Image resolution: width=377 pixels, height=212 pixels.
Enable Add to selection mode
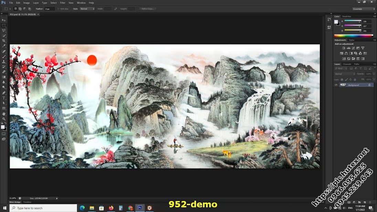[x=20, y=9]
